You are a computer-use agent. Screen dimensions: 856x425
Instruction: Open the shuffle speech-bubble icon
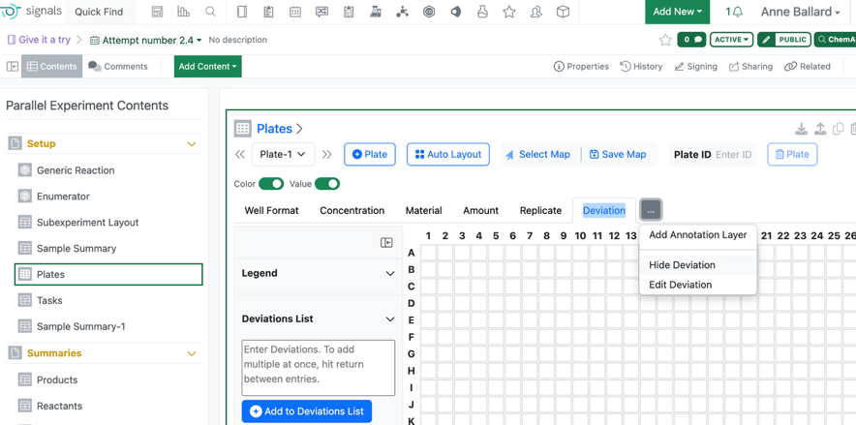[x=322, y=12]
